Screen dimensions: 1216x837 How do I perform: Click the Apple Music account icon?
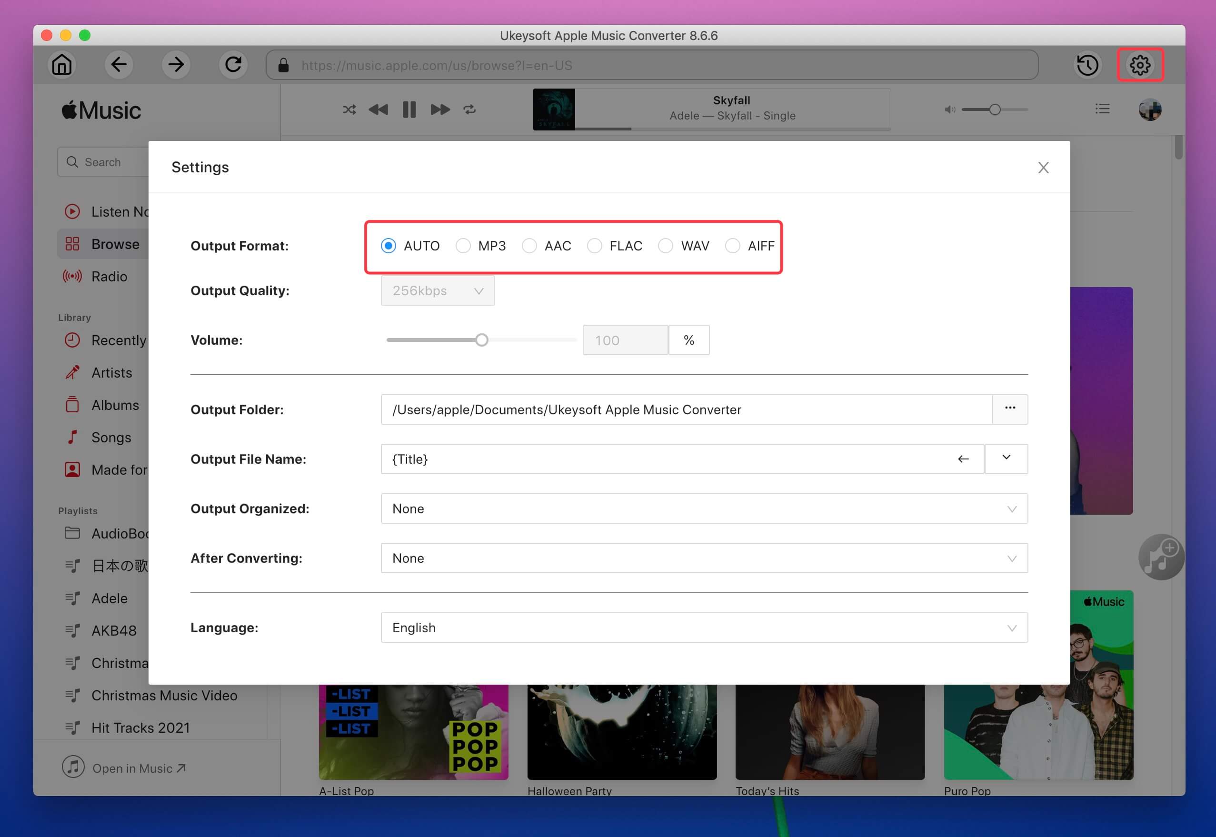pos(1150,109)
